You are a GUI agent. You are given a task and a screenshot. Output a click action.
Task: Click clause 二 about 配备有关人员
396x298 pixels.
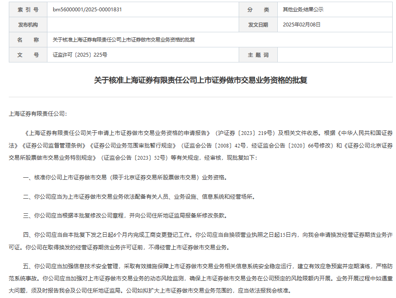pyautogui.click(x=138, y=197)
